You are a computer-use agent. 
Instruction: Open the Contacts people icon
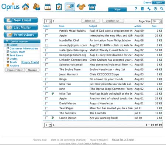click(37, 7)
